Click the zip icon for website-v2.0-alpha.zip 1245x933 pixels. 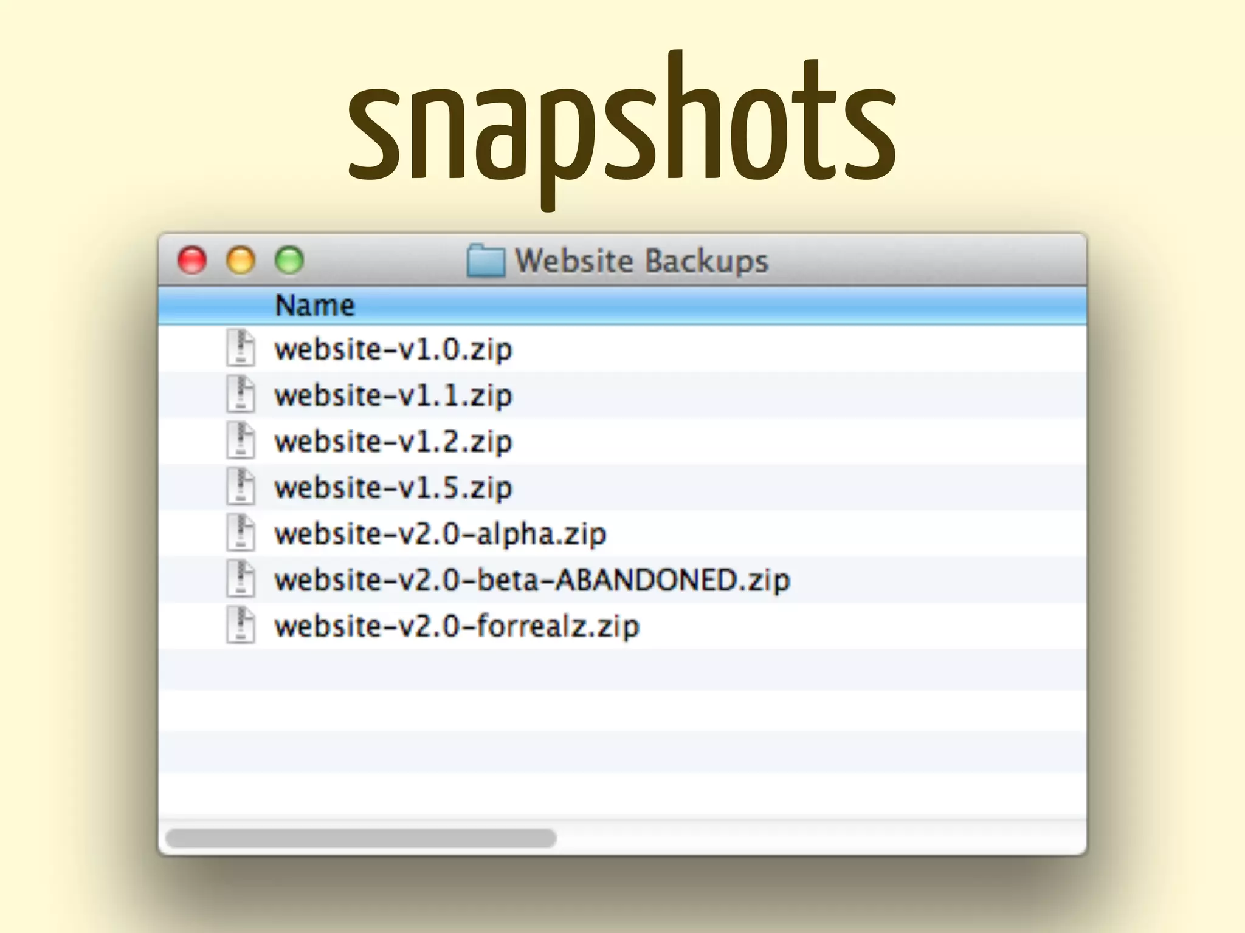pos(241,533)
